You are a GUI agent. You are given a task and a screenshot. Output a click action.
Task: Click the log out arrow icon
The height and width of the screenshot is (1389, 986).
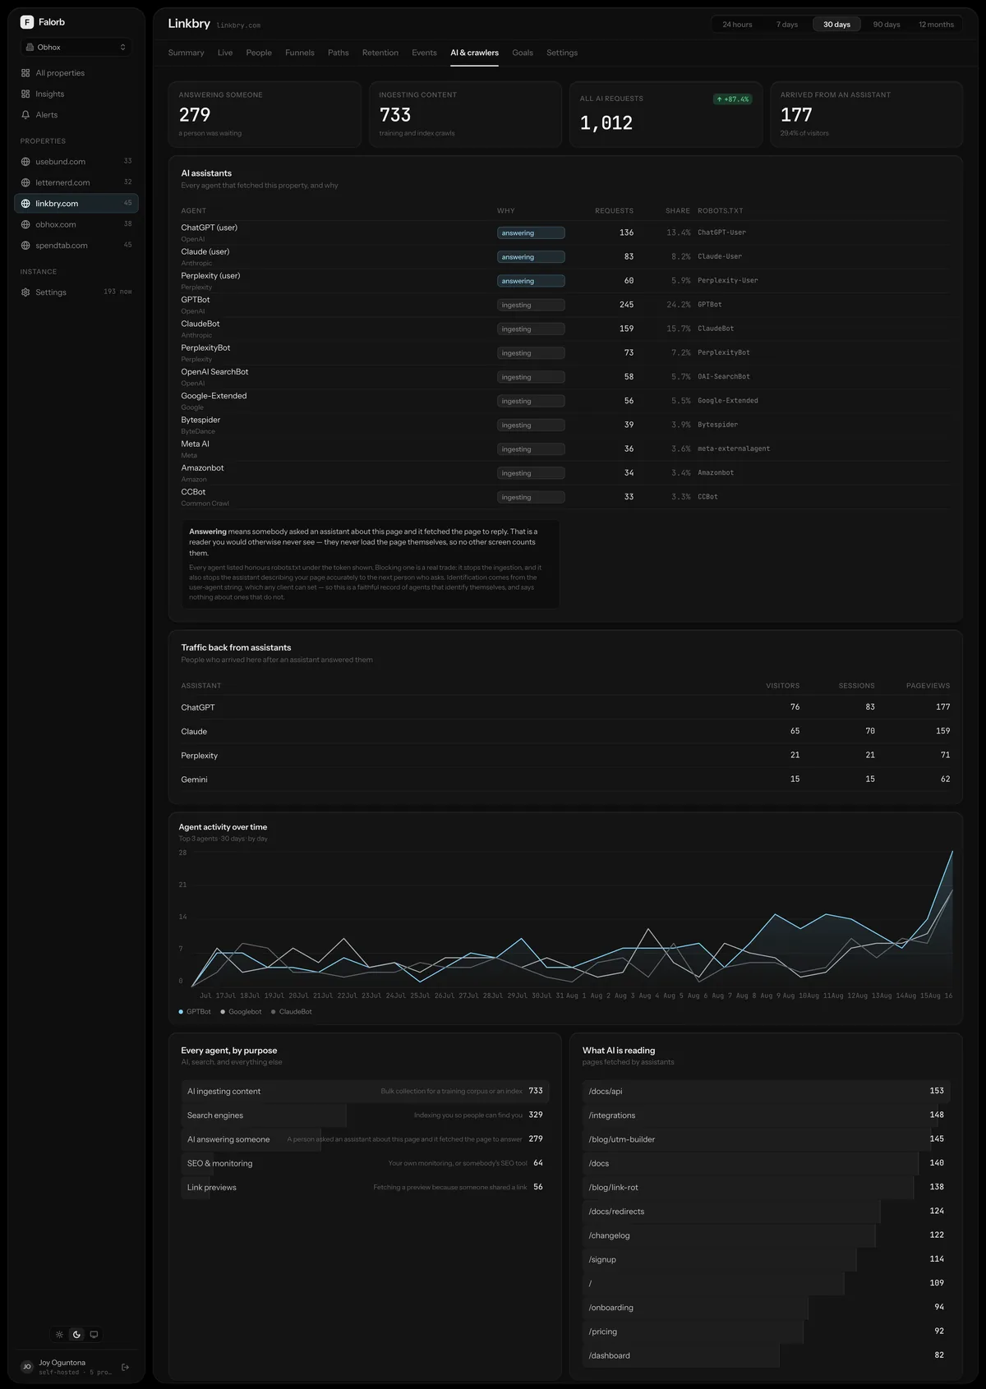(x=126, y=1367)
